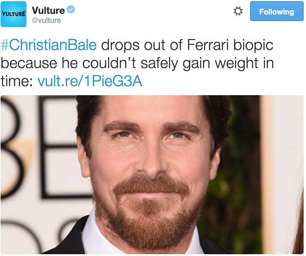This screenshot has width=306, height=256.
Task: Unfollow Vulture using the blue button
Action: 277,11
